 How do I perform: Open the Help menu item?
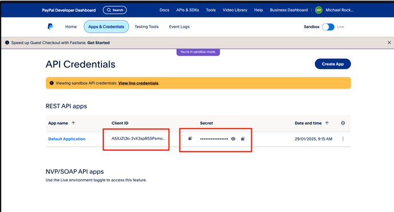(x=259, y=10)
